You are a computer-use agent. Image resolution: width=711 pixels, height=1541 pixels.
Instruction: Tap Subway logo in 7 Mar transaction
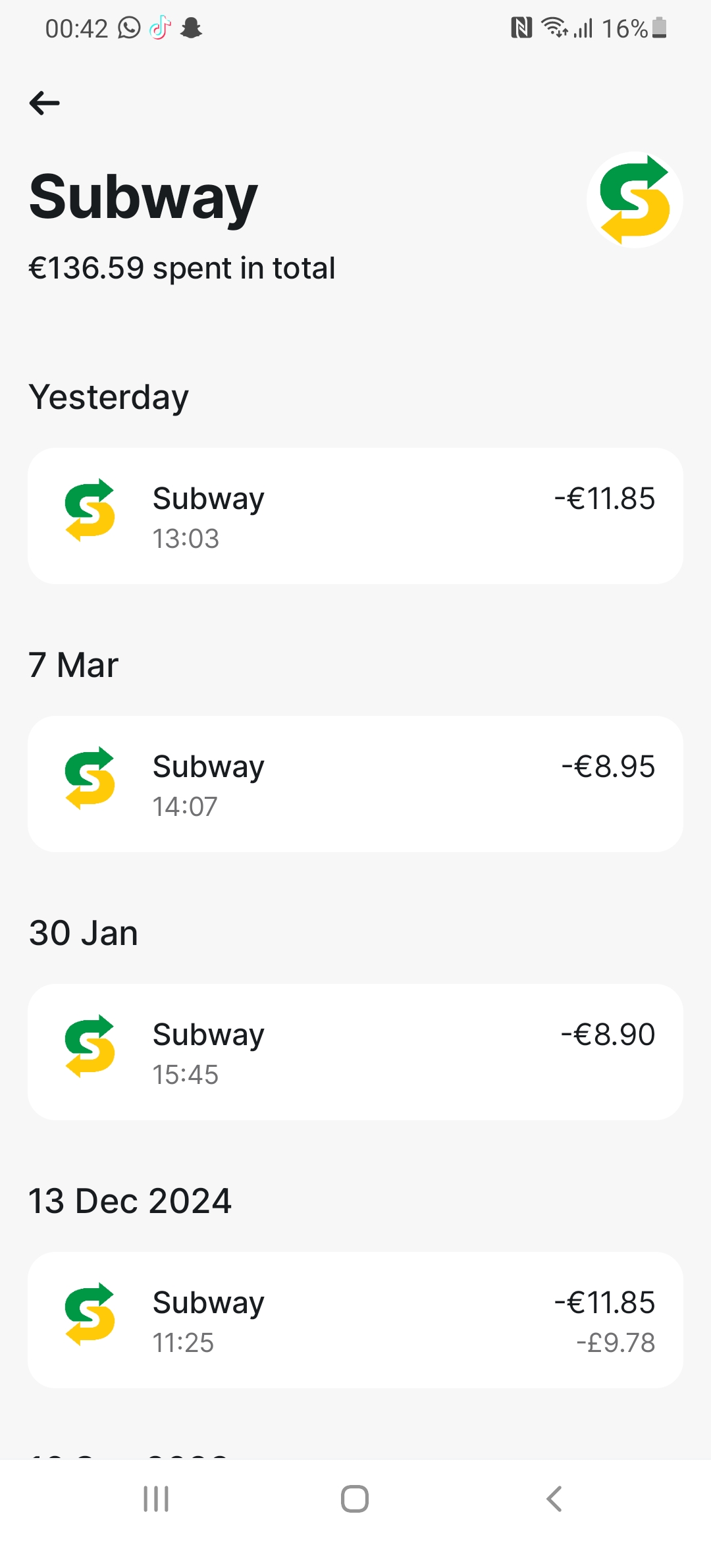90,778
